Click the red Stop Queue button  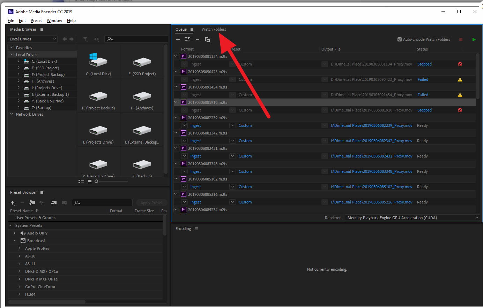(461, 39)
